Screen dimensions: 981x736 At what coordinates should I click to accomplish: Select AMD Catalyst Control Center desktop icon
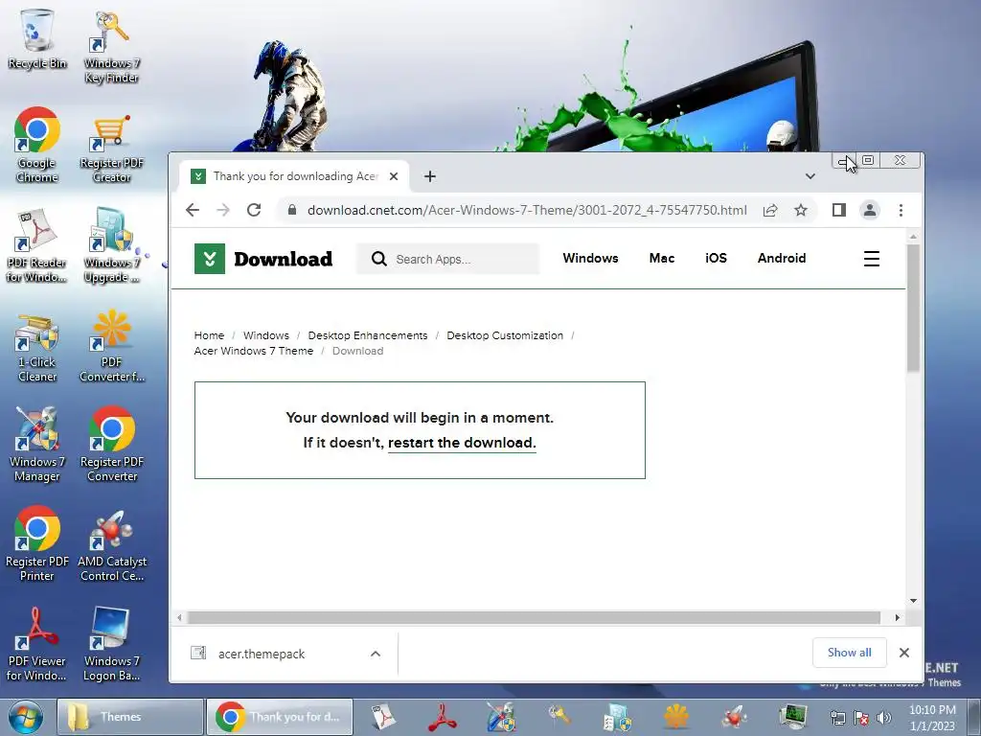point(111,545)
